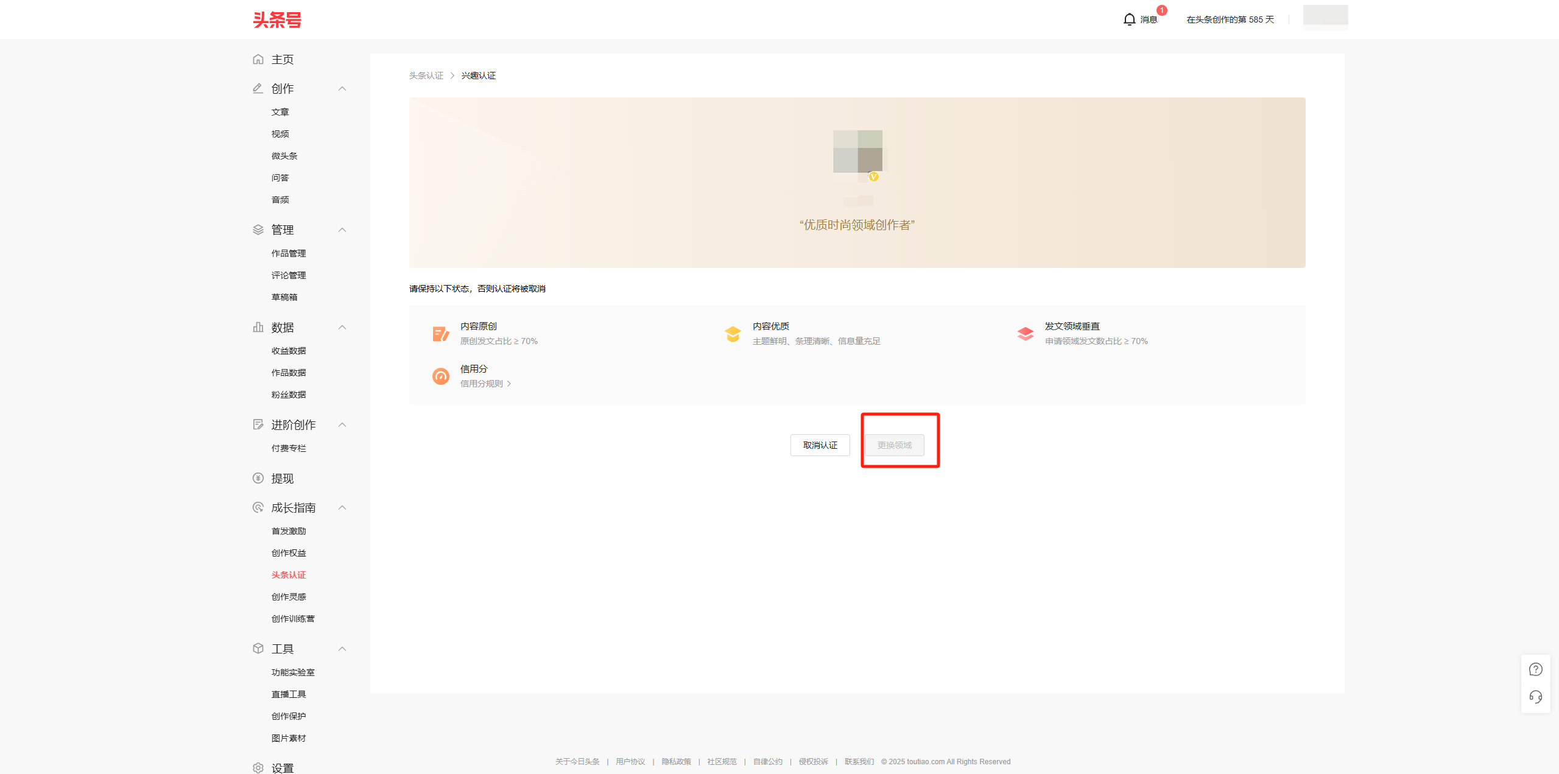The width and height of the screenshot is (1559, 774).
Task: Open the customer service headset icon
Action: tap(1536, 697)
